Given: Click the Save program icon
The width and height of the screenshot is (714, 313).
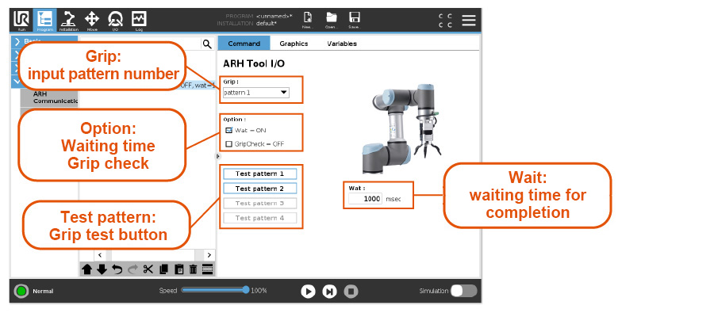Looking at the screenshot, I should 355,20.
